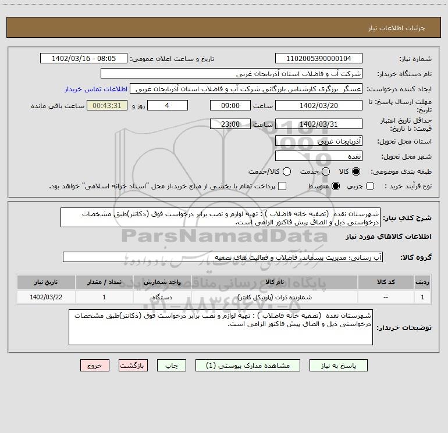Click the validity time field 23:00
The height and width of the screenshot is (433, 448).
pyautogui.click(x=230, y=124)
